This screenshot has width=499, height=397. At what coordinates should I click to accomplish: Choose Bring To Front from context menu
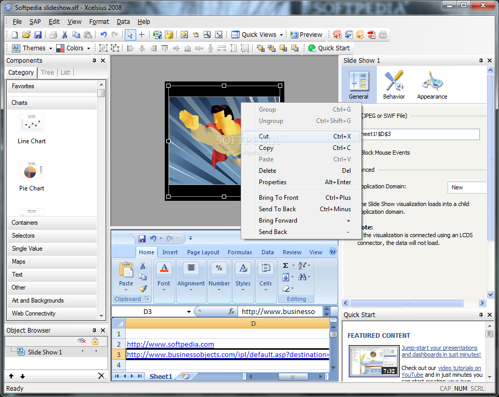301,198
